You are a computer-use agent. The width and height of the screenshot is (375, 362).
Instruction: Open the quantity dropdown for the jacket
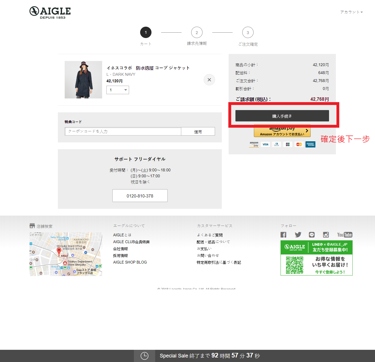coord(118,90)
